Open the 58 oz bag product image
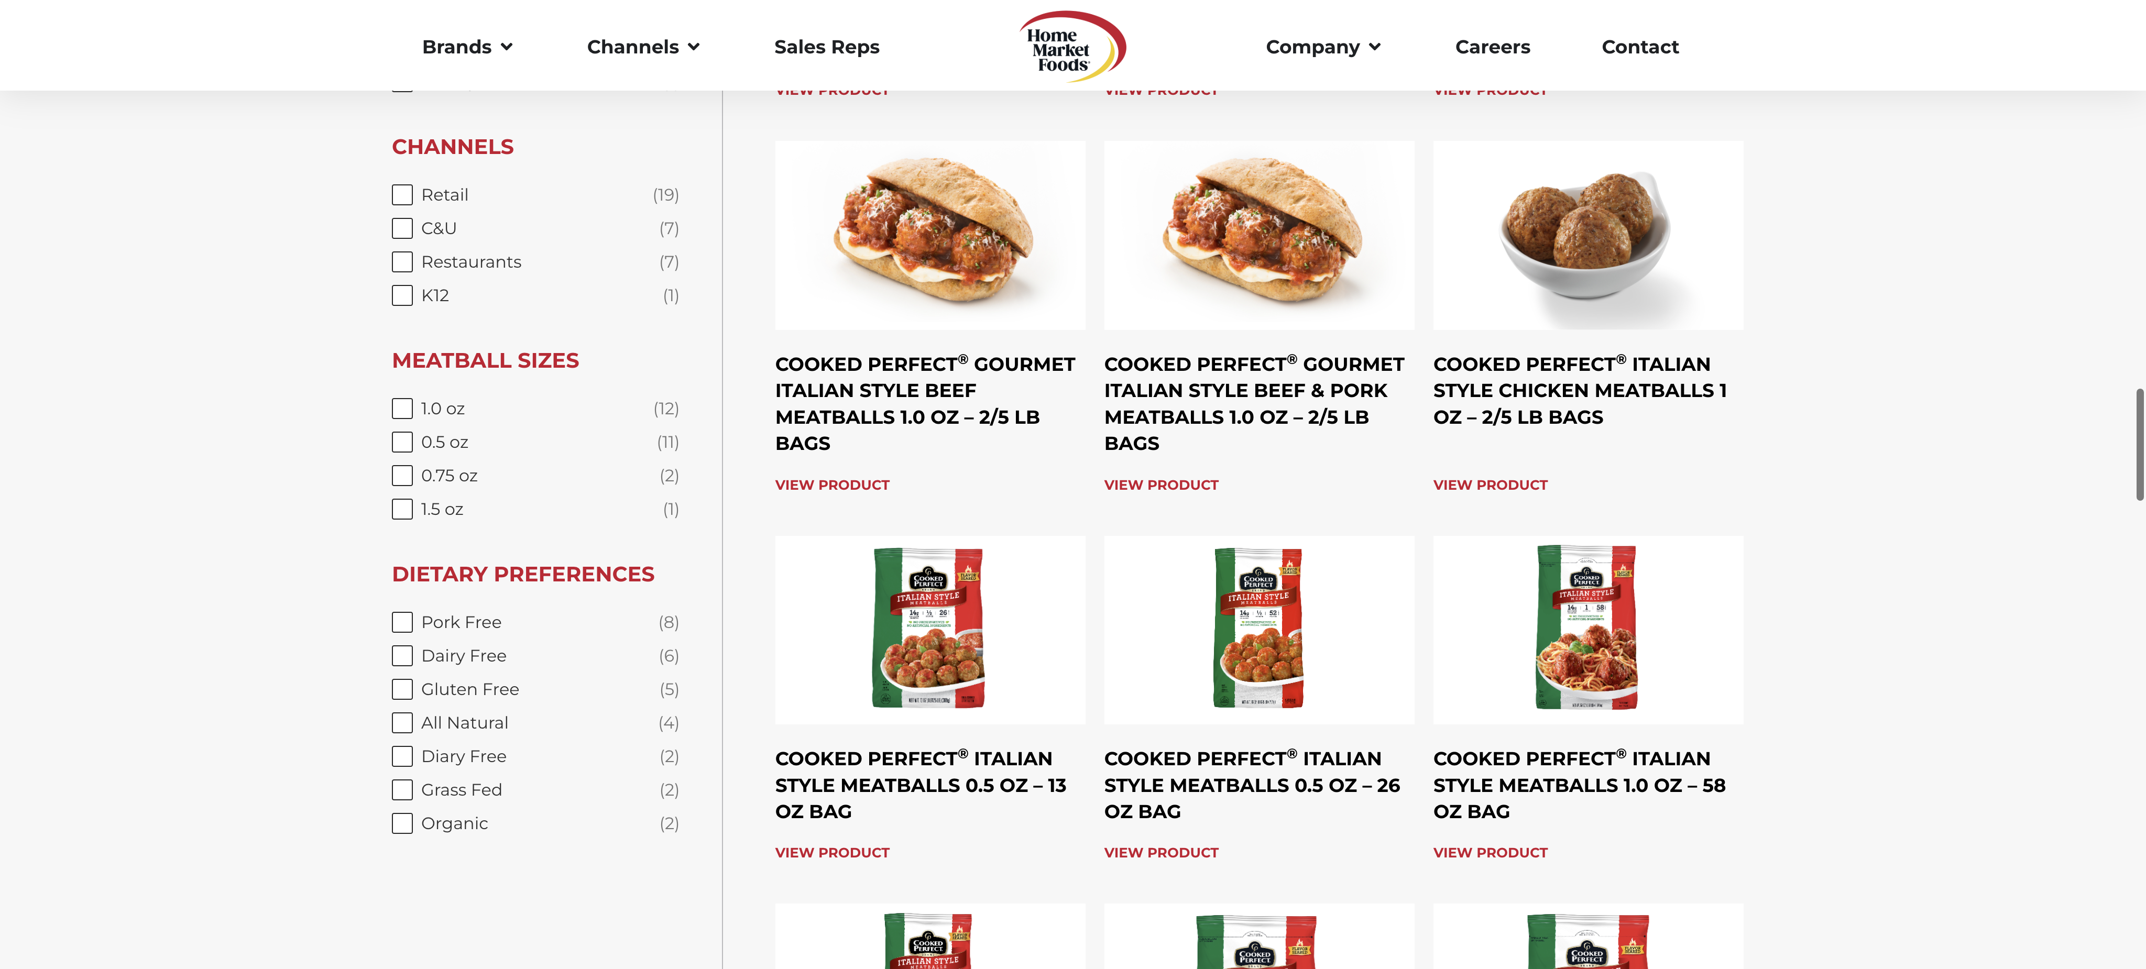The image size is (2146, 969). click(x=1588, y=629)
